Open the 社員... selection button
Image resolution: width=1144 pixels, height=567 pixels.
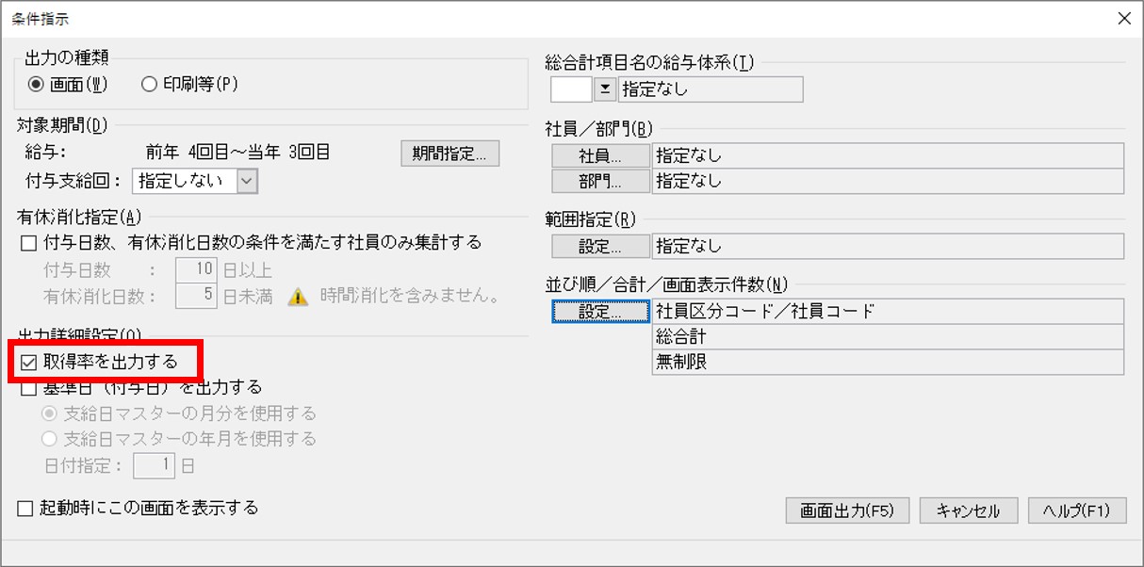(x=601, y=155)
